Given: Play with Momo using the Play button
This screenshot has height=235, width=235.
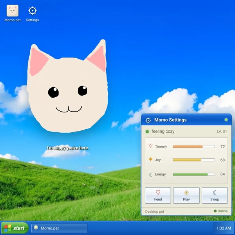Looking at the screenshot, I should (186, 195).
